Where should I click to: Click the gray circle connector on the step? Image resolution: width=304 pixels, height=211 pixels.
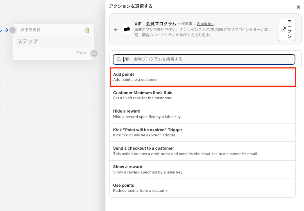[13, 30]
